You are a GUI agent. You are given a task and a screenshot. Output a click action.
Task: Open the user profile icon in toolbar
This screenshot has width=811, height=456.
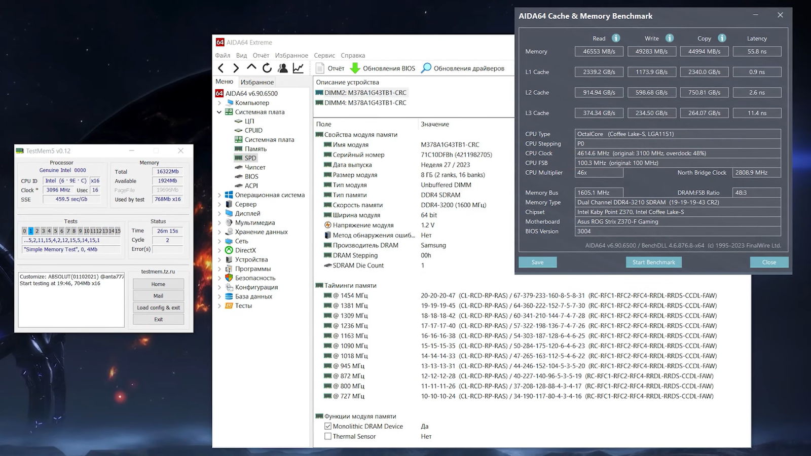pos(283,68)
